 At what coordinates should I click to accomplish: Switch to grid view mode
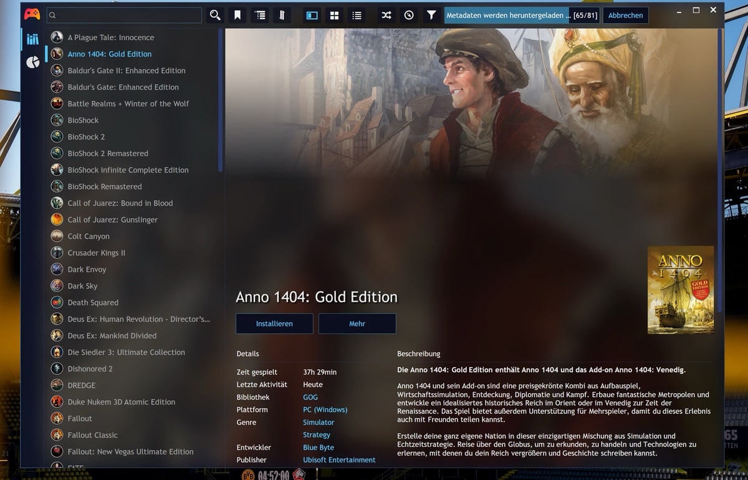point(334,15)
